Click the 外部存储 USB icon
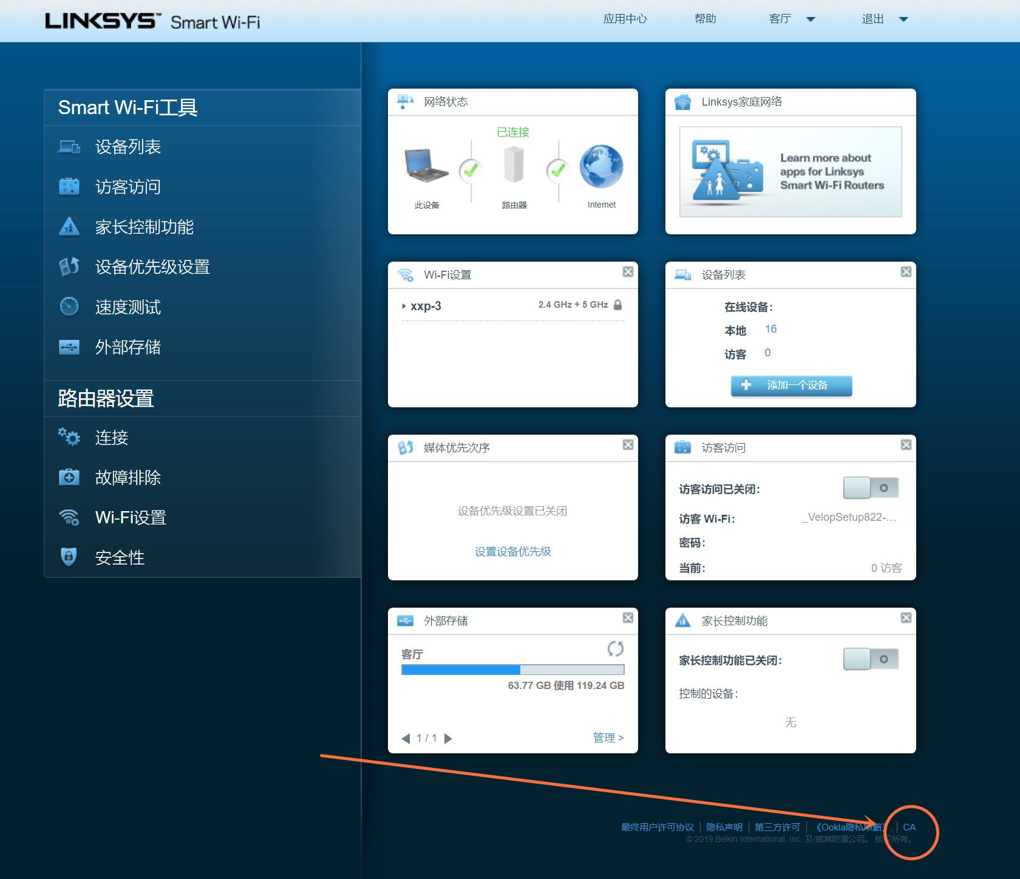Screen dimensions: 1020x879 pos(69,347)
